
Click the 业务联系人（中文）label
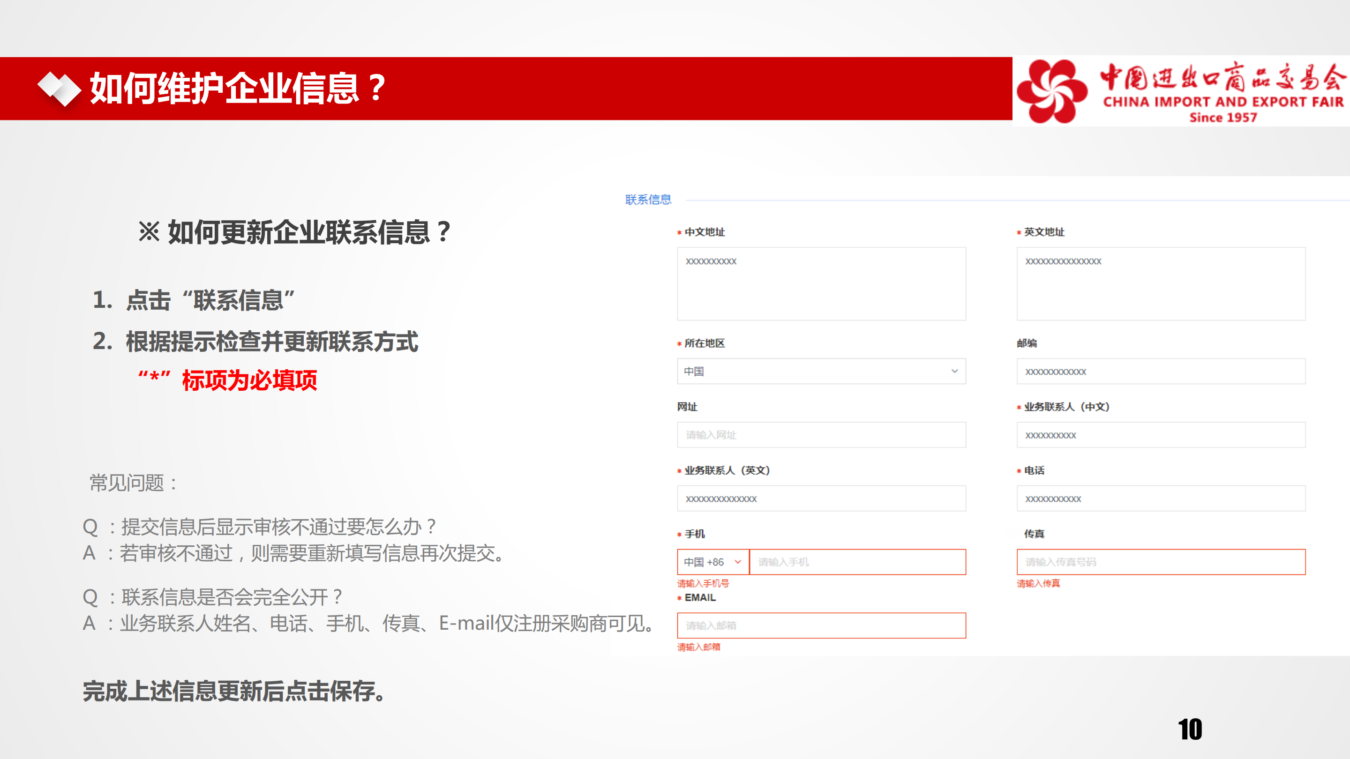(1066, 407)
